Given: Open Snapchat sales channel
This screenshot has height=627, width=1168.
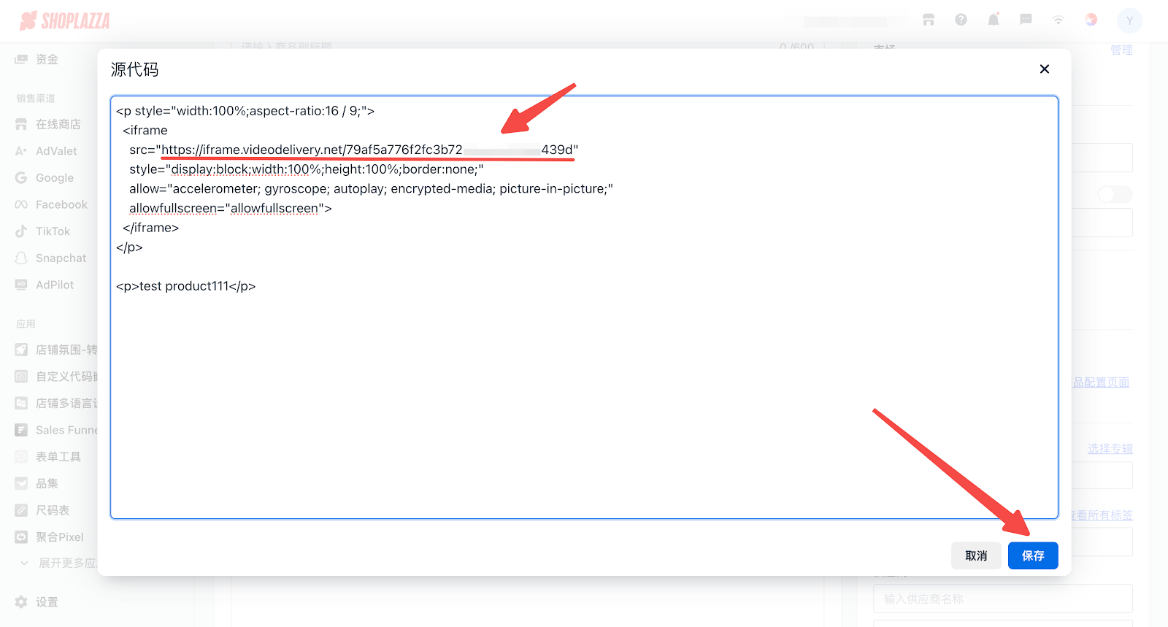Looking at the screenshot, I should (x=61, y=258).
